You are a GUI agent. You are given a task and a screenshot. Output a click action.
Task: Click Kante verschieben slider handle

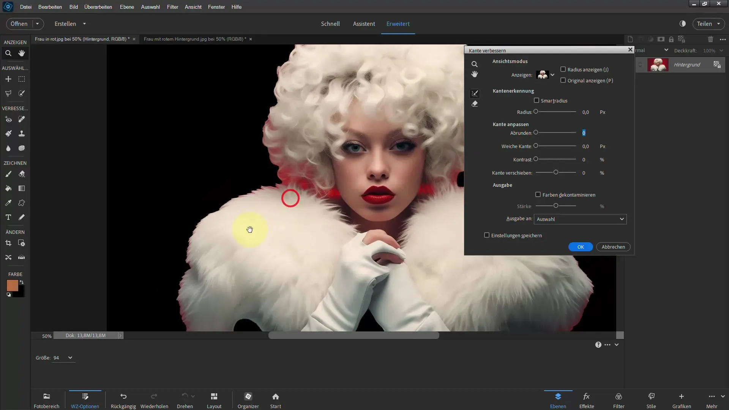[x=556, y=172]
